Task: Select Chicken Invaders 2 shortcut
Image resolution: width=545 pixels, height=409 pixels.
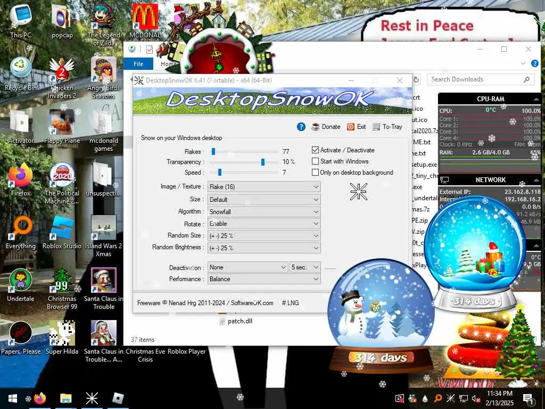Action: tap(62, 78)
